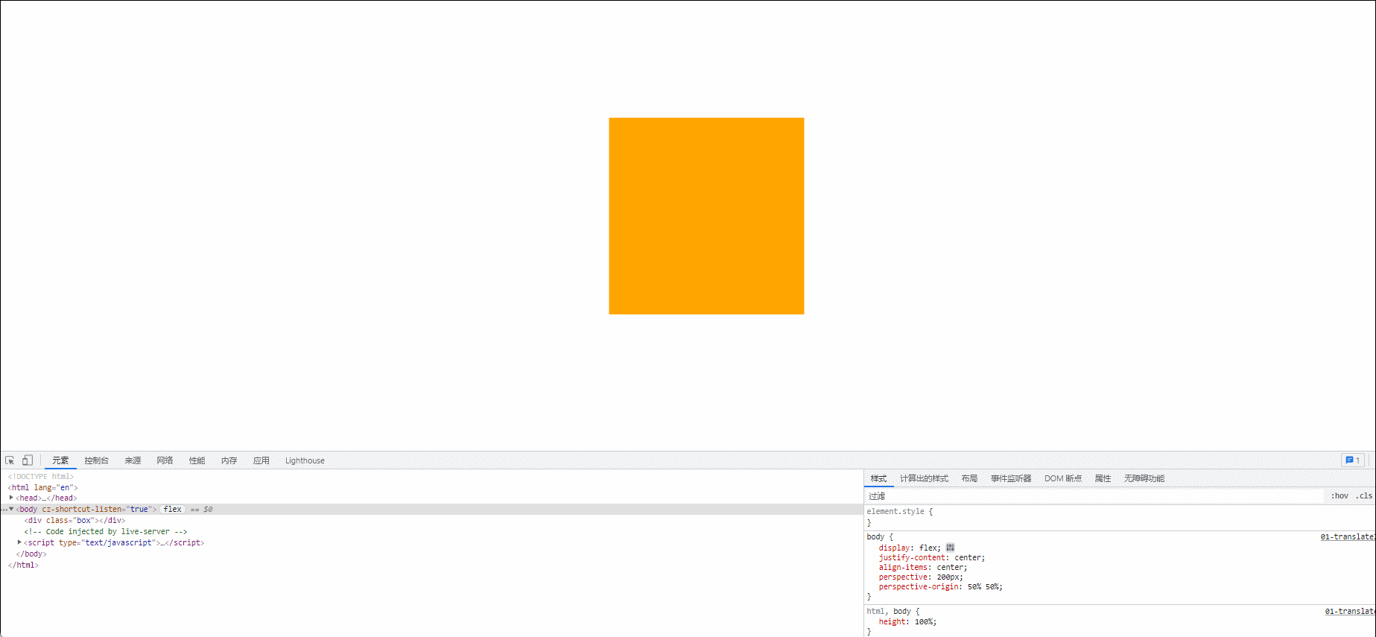Switch to the 应用 tab

pos(261,460)
